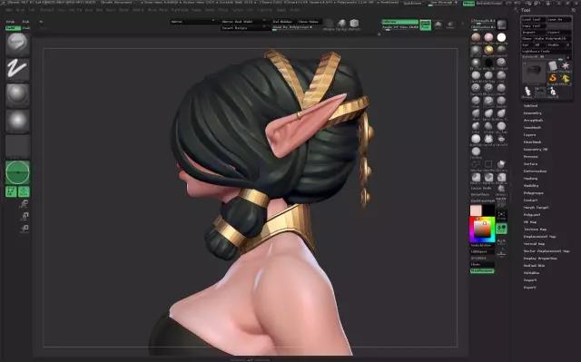Click the cone-shaped icon in the top shelf
This screenshot has width=581, height=362.
coord(341,24)
